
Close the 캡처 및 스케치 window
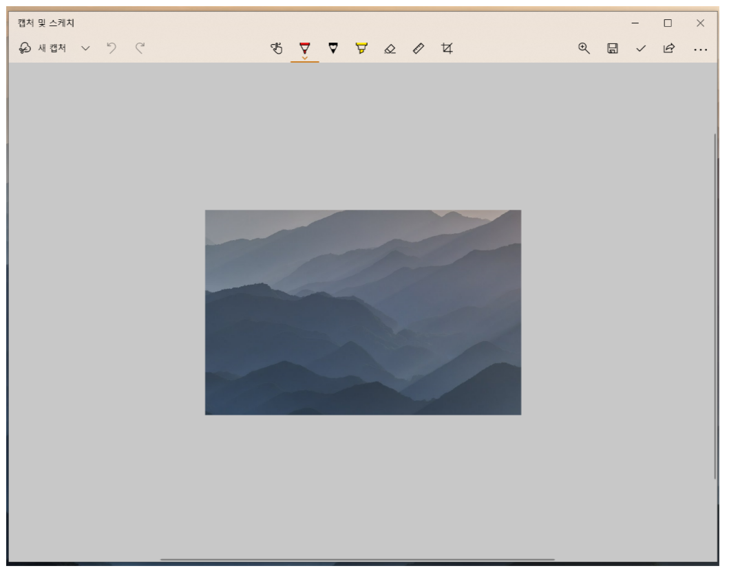pos(700,23)
